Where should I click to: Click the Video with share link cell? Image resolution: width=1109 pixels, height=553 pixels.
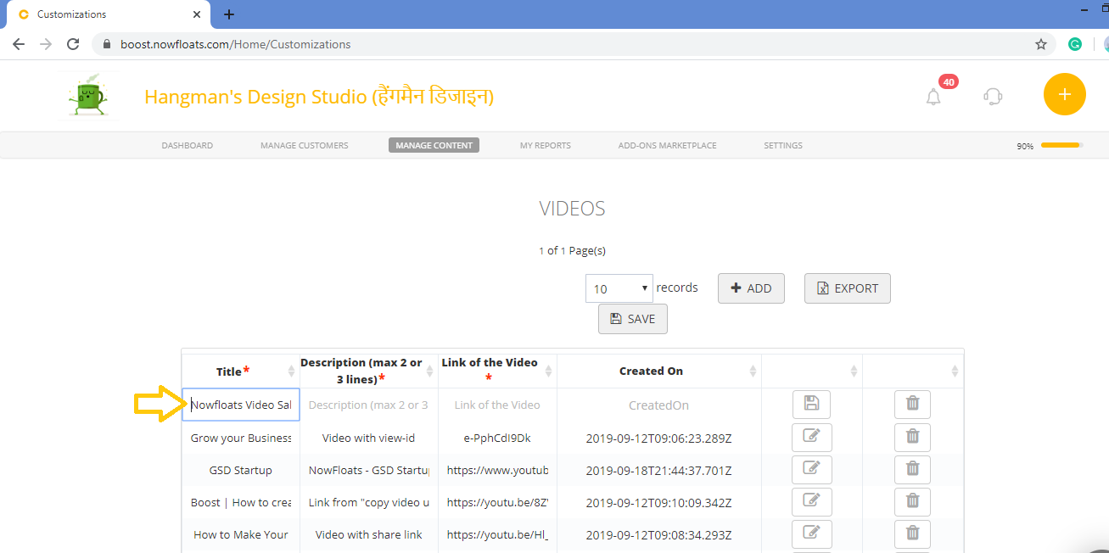[369, 534]
